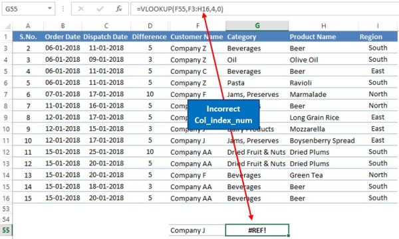Select column H header

[323, 26]
